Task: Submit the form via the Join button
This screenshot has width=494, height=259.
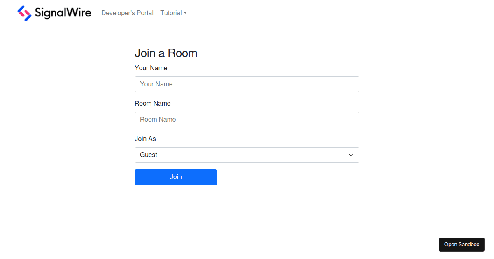Action: tap(176, 177)
